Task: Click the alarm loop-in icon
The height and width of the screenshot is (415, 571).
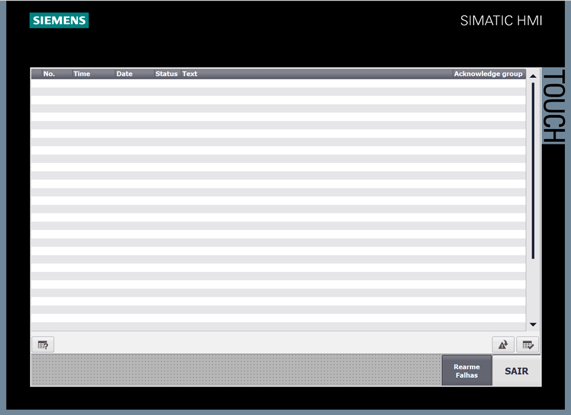Action: [x=503, y=345]
